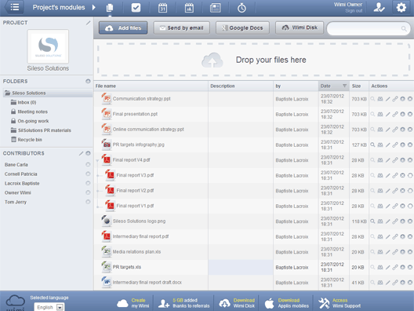Preview Sileso Solutions logo.png with magnifier icon
This screenshot has width=414, height=311.
click(x=372, y=221)
